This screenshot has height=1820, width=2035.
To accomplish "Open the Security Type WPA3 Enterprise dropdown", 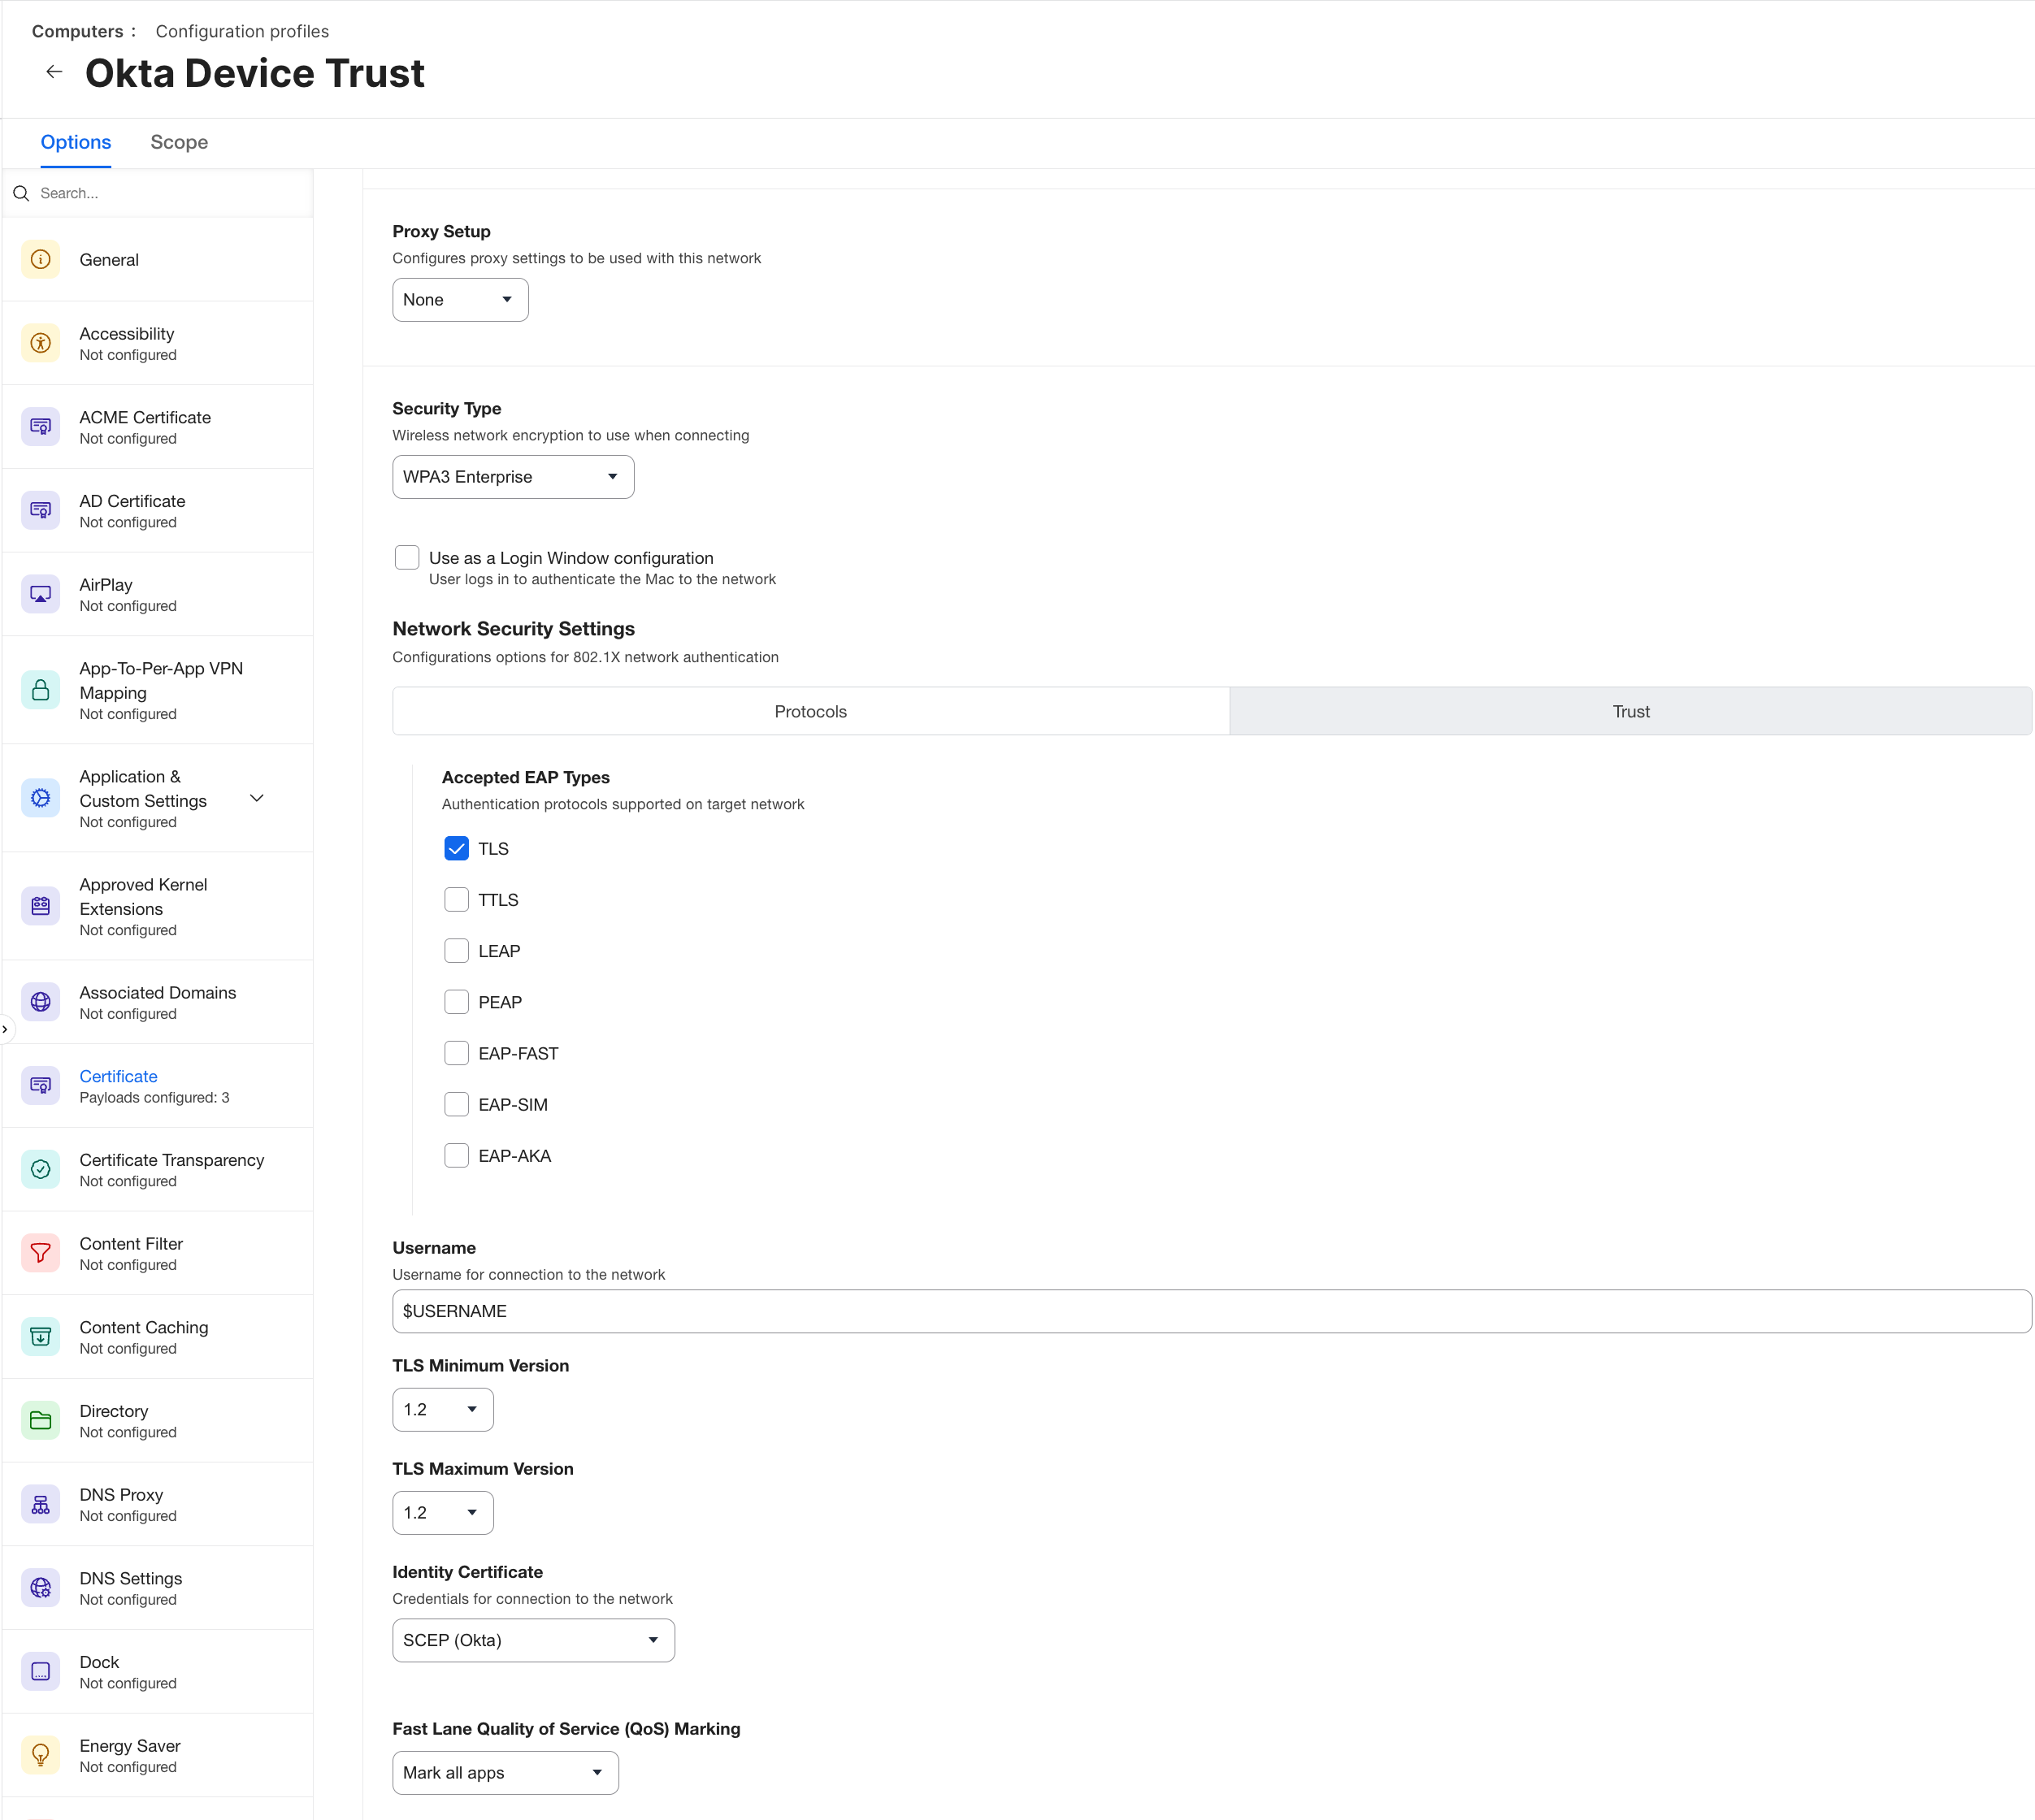I will click(513, 477).
